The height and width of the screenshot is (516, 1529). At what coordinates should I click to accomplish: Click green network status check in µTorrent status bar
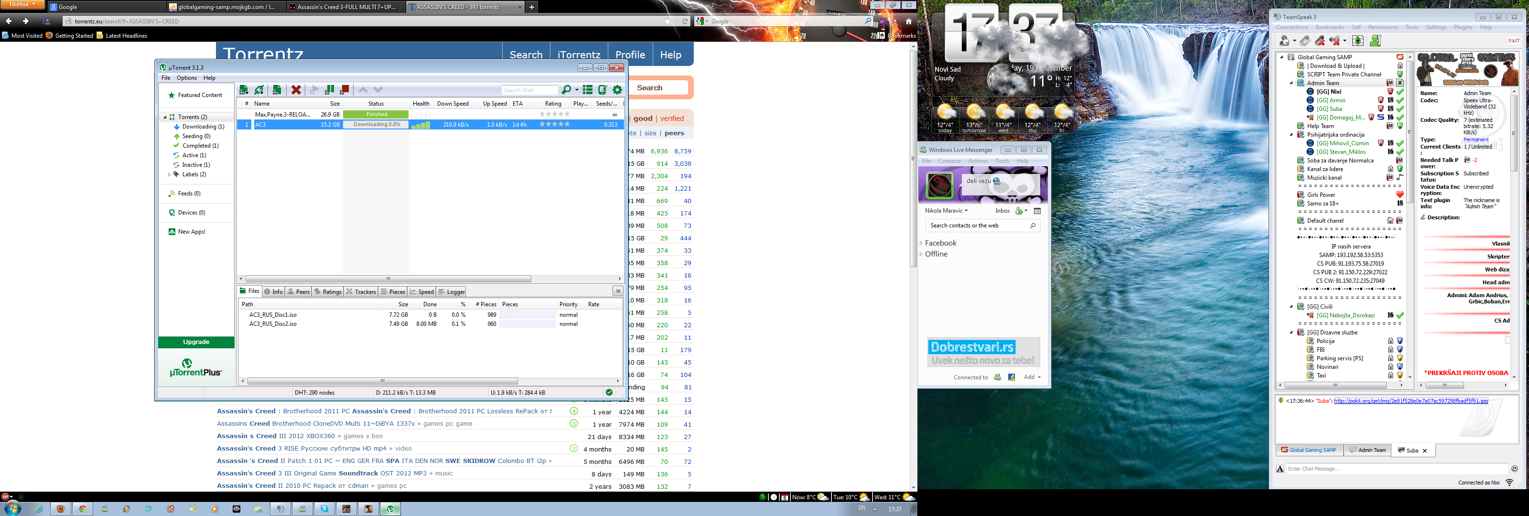[x=609, y=392]
